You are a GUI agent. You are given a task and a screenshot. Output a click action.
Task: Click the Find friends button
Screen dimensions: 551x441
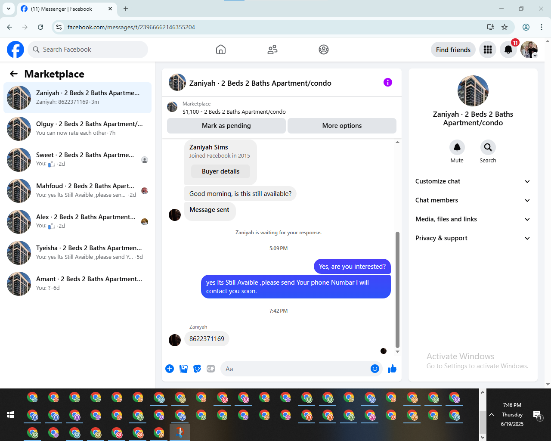pyautogui.click(x=453, y=50)
